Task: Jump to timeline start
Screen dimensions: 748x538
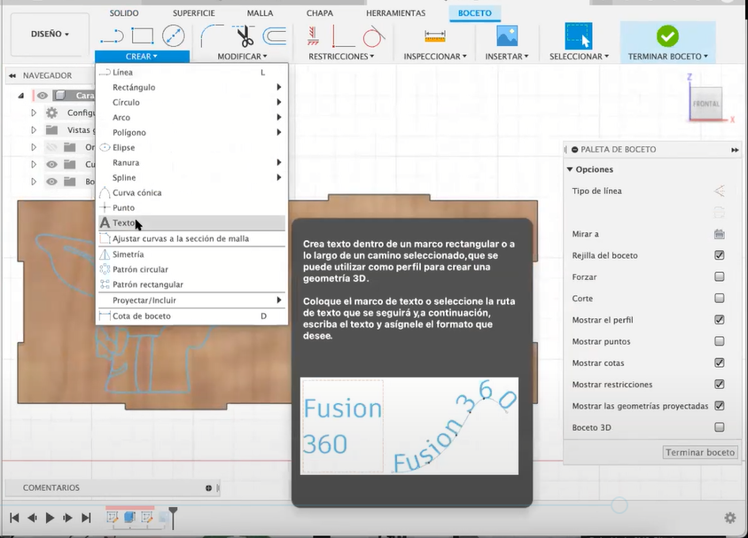Action: (14, 518)
